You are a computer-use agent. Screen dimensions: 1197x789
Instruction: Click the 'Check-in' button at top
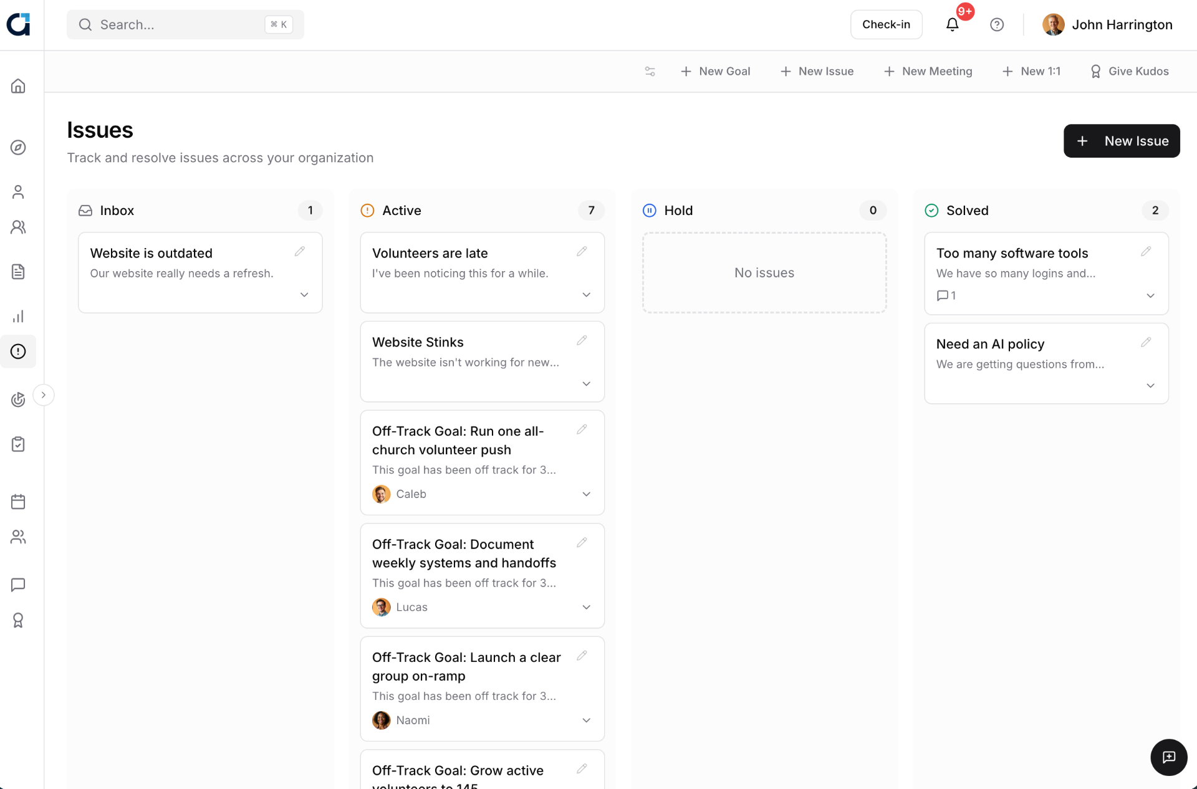(886, 24)
